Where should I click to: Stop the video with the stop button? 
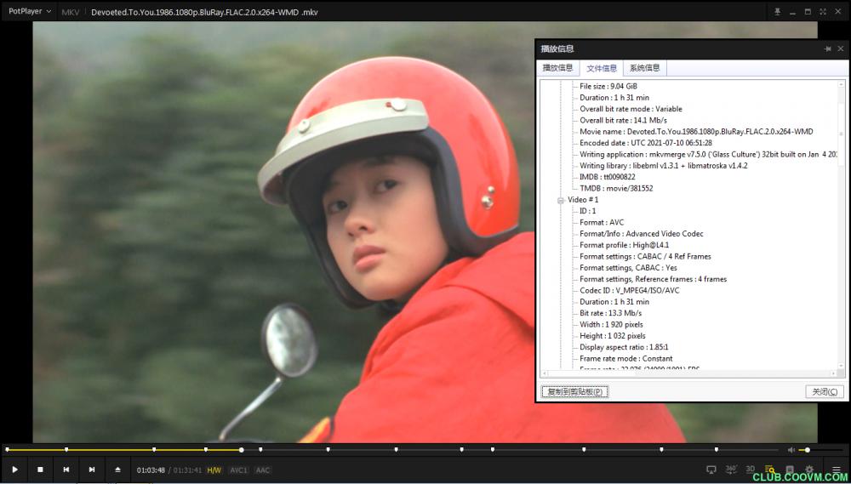pyautogui.click(x=40, y=470)
